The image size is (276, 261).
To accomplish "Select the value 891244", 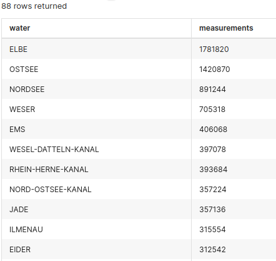I will (212, 90).
